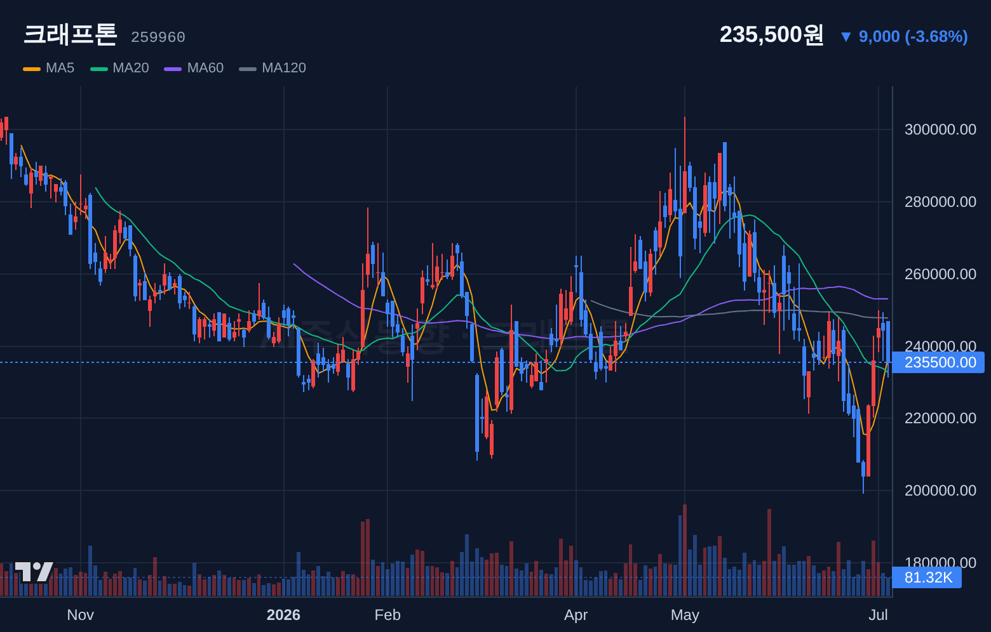Click the Nov label on time axis

point(81,615)
